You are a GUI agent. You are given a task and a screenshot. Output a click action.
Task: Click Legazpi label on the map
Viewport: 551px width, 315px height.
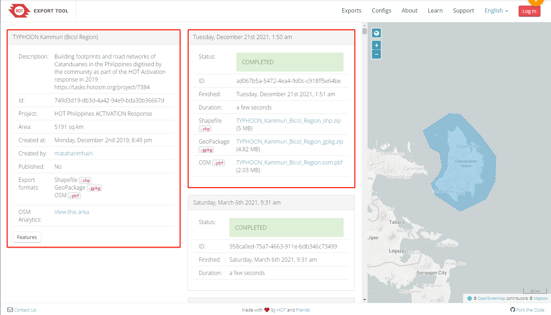pos(397,251)
